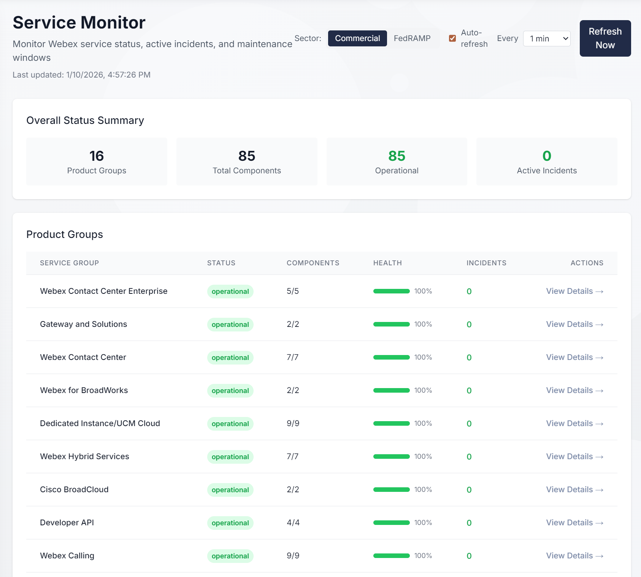View Details for Developer API
Image resolution: width=641 pixels, height=577 pixels.
pos(574,522)
